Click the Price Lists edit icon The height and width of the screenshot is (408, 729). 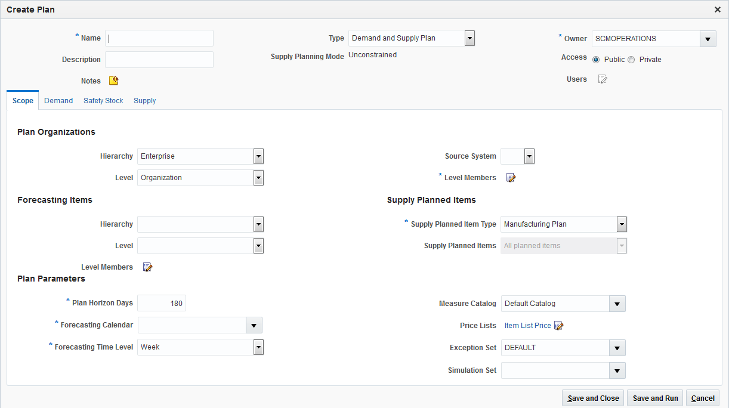559,326
